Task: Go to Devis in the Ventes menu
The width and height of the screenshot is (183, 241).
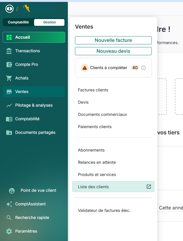Action: coord(113,102)
